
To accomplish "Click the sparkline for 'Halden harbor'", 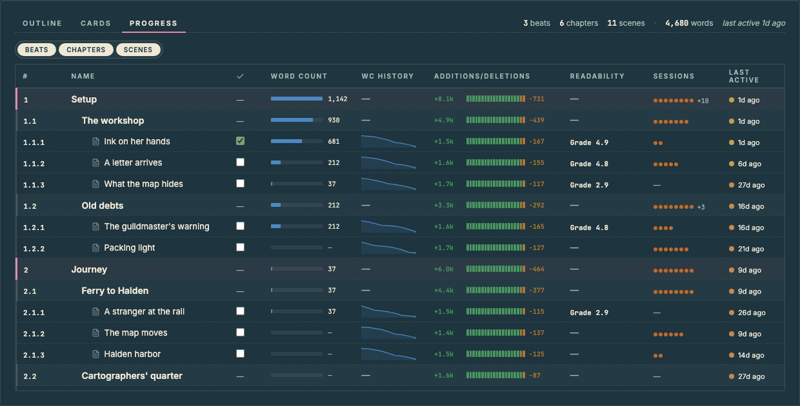I will click(x=388, y=354).
